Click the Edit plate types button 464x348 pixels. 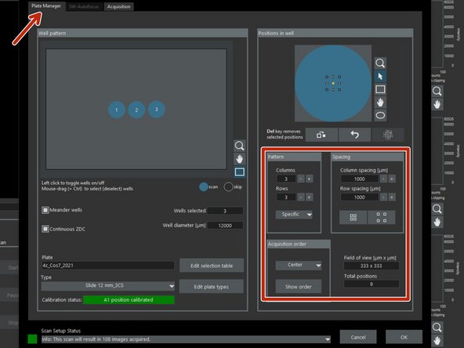[x=212, y=286]
